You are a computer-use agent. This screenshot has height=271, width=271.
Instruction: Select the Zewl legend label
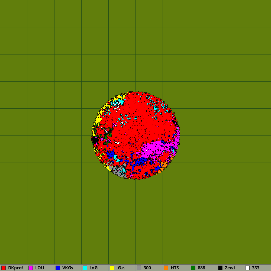pos(230,268)
